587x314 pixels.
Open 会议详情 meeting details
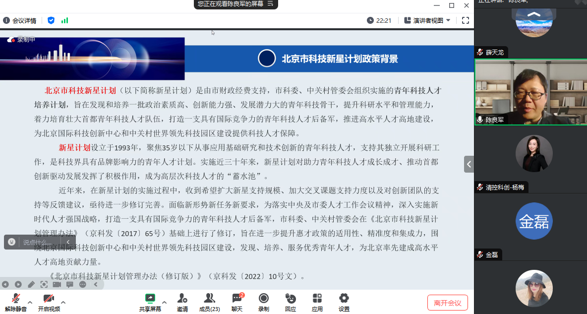click(19, 21)
